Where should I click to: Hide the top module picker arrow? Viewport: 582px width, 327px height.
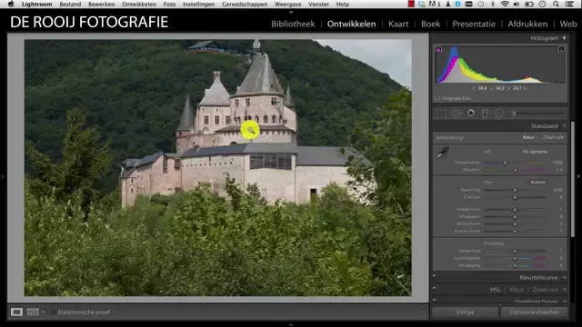[x=291, y=12]
